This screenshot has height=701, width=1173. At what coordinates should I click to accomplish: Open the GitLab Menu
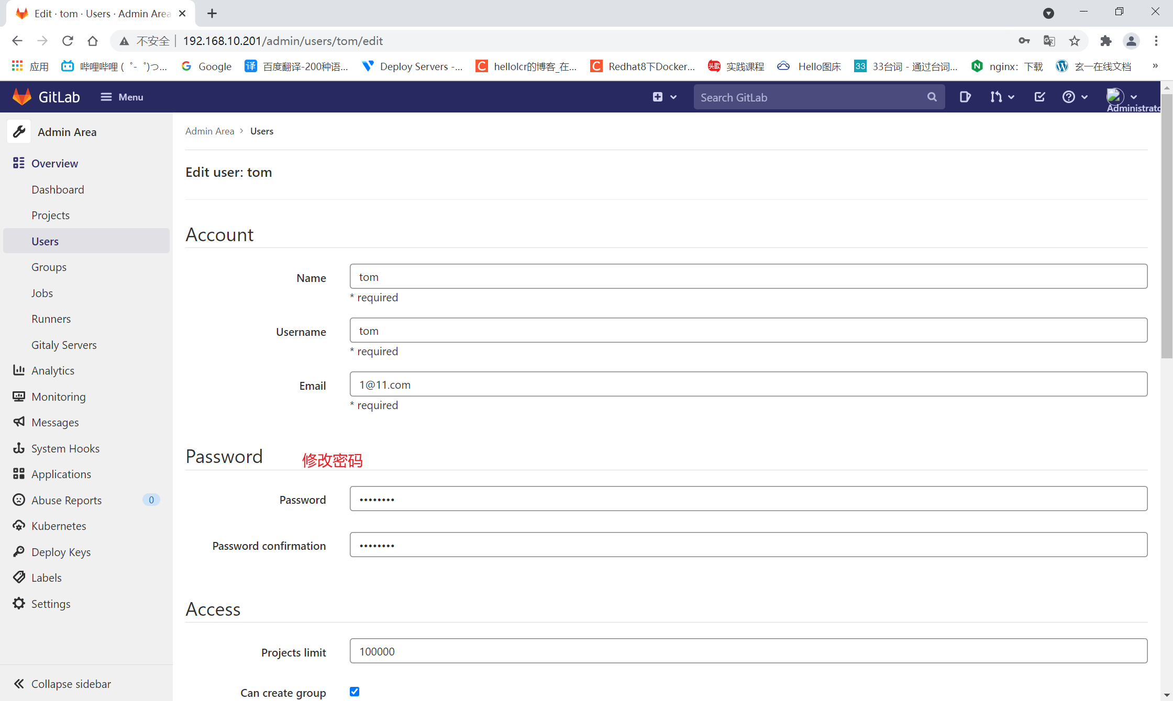(121, 97)
